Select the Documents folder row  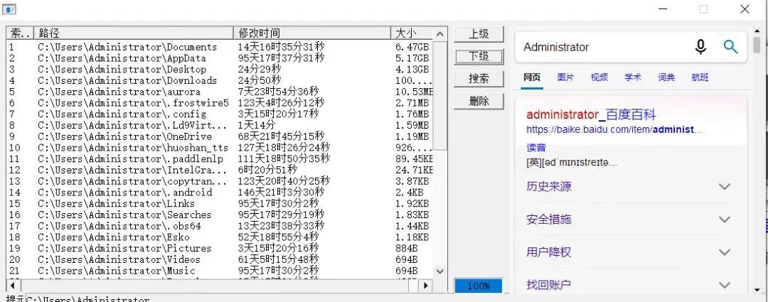point(220,47)
